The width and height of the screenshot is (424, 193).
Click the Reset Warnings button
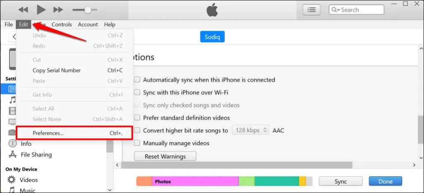click(x=165, y=156)
